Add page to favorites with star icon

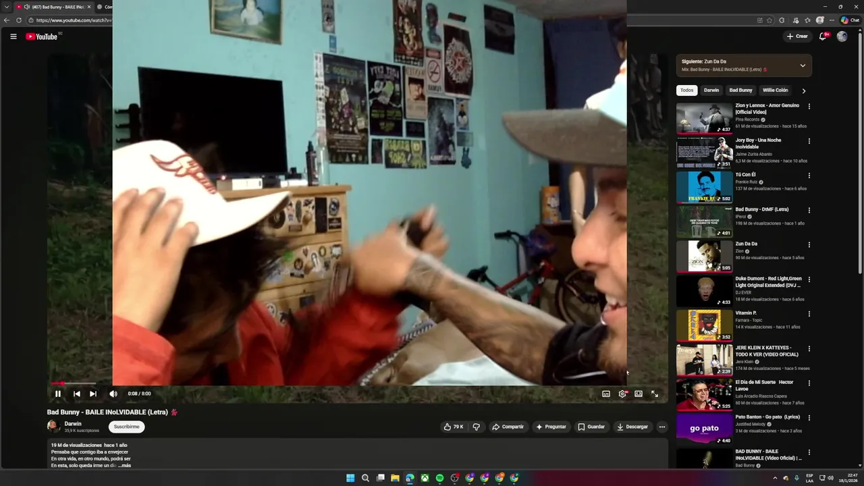tap(769, 20)
